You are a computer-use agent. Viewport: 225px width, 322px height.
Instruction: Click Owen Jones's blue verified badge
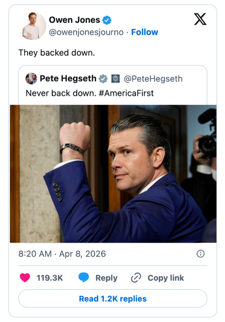107,20
